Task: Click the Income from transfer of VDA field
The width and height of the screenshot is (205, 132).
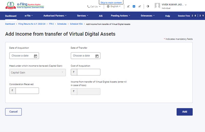Action: click(89, 92)
